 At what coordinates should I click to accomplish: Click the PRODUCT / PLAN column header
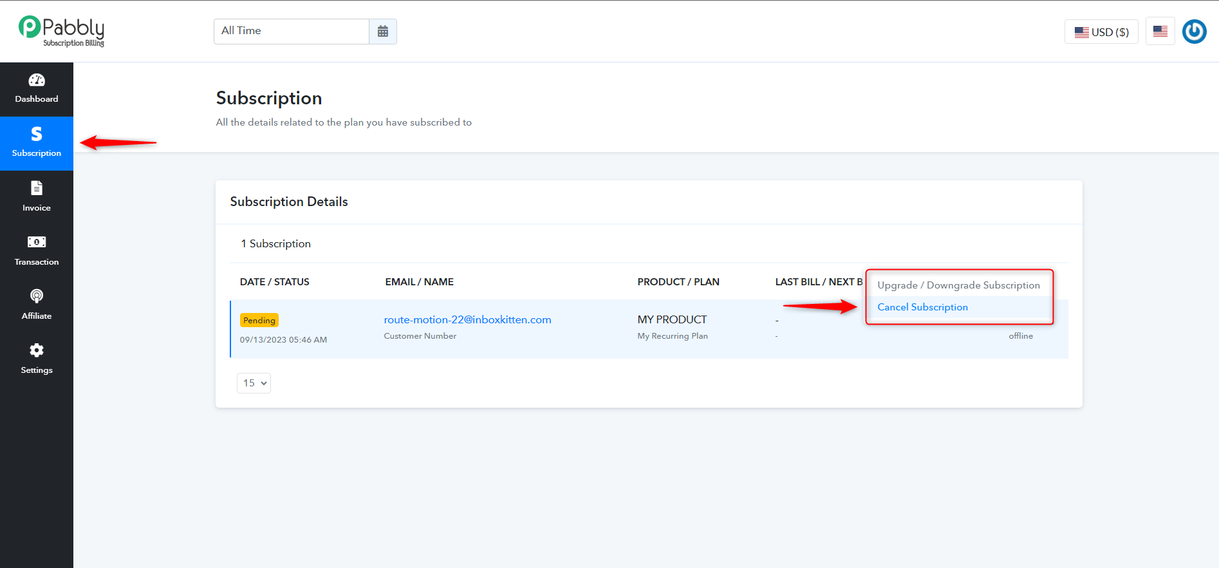[678, 282]
